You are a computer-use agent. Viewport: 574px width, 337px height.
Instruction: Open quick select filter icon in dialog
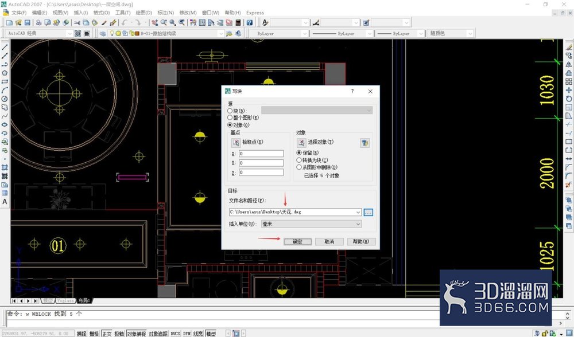tap(364, 143)
